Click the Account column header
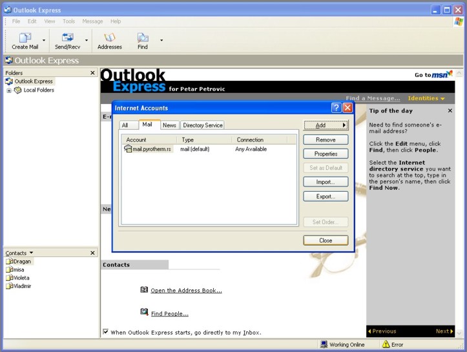 tap(149, 140)
